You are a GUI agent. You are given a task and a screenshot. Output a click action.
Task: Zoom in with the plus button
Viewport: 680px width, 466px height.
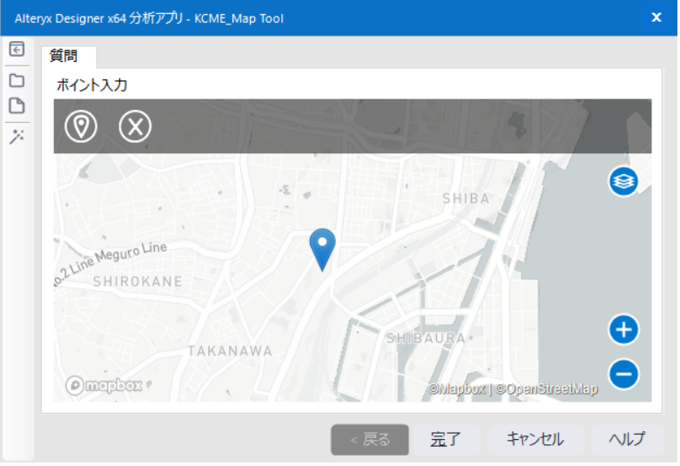pyautogui.click(x=623, y=330)
